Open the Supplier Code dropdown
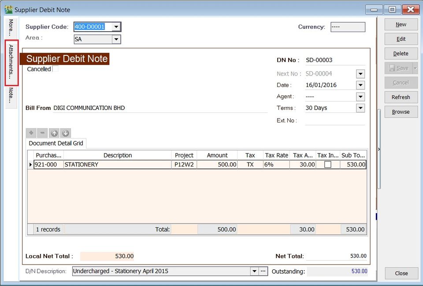Image resolution: width=423 pixels, height=286 pixels. [x=116, y=27]
